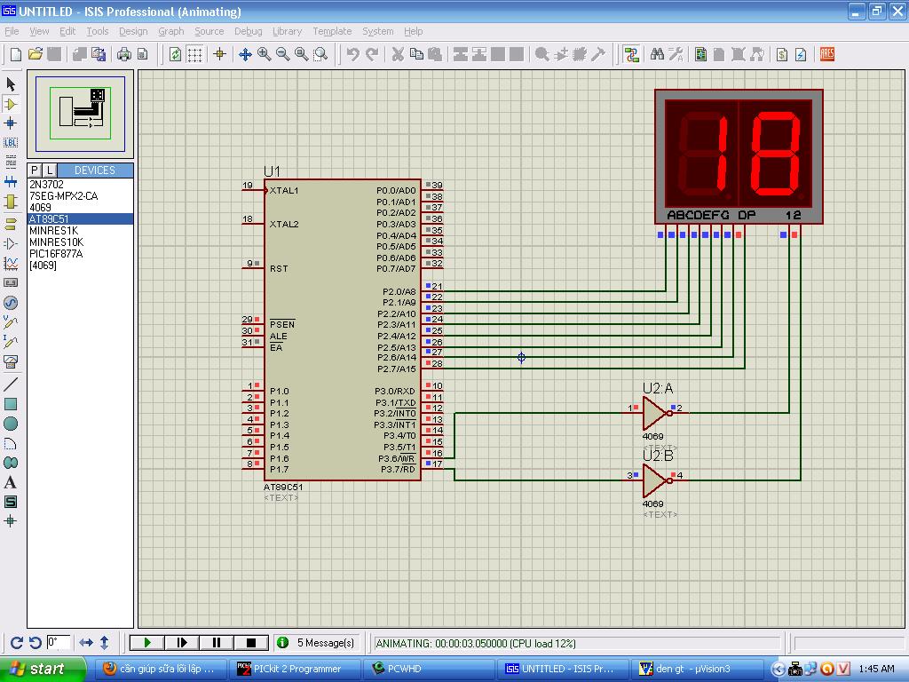Toggle the wire autorouter
The image size is (909, 682).
(x=631, y=54)
